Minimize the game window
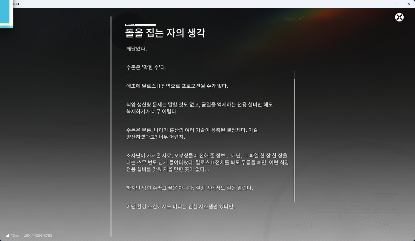415x241 pixels. (385, 4)
